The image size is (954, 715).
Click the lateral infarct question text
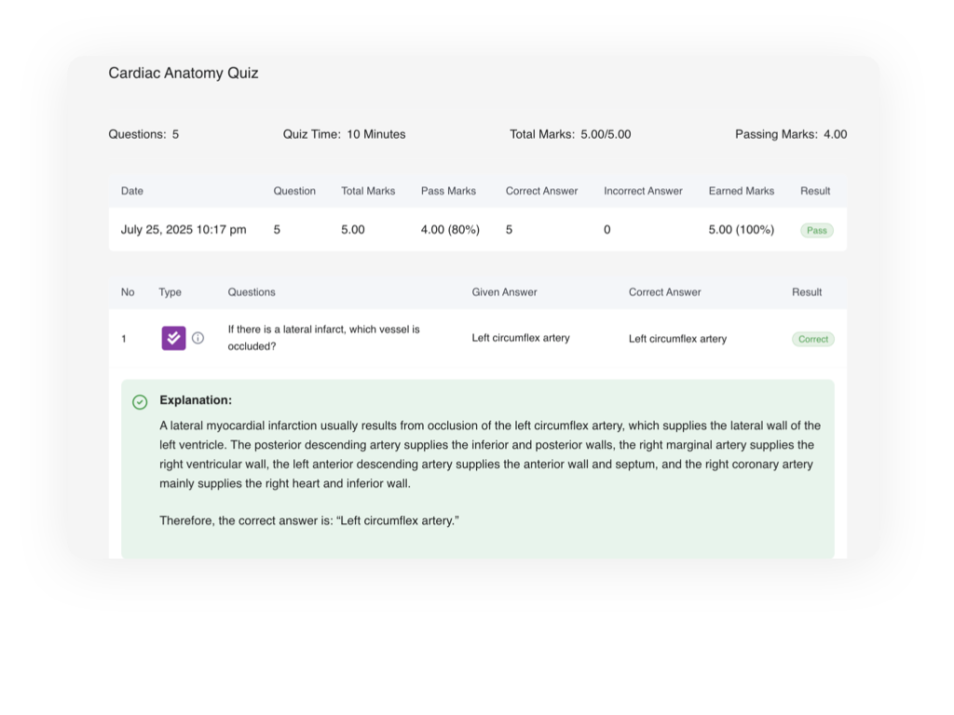tap(323, 337)
